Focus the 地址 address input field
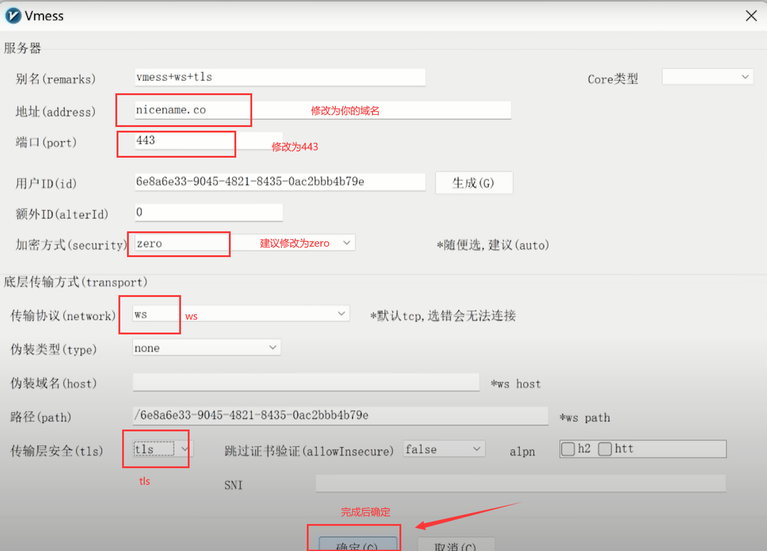Viewport: 767px width, 551px height. 368,110
